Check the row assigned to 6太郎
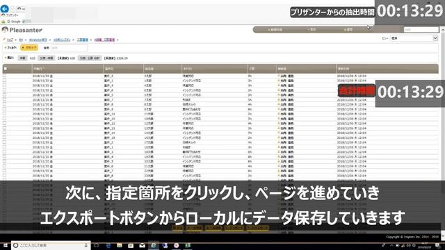 coord(4,90)
